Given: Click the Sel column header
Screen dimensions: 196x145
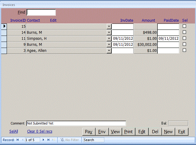Looking at the screenshot, I should point(185,20).
